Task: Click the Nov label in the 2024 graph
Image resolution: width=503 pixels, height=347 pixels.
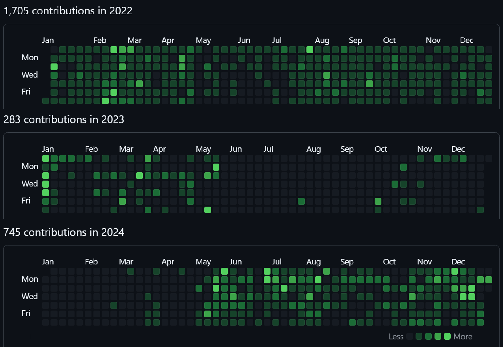Action: pyautogui.click(x=425, y=262)
